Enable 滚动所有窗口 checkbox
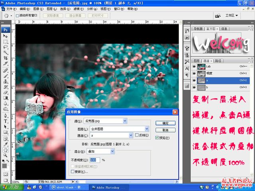Screen dimensions: 255x191 (17, 16)
